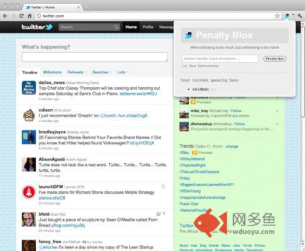The height and width of the screenshot is (251, 305).
Task: Open the Retweets dropdown tab
Action: pyautogui.click(x=77, y=72)
